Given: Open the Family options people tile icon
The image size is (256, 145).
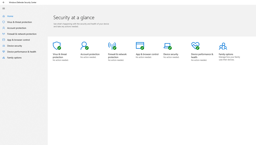Looking at the screenshot, I should click(x=223, y=46).
